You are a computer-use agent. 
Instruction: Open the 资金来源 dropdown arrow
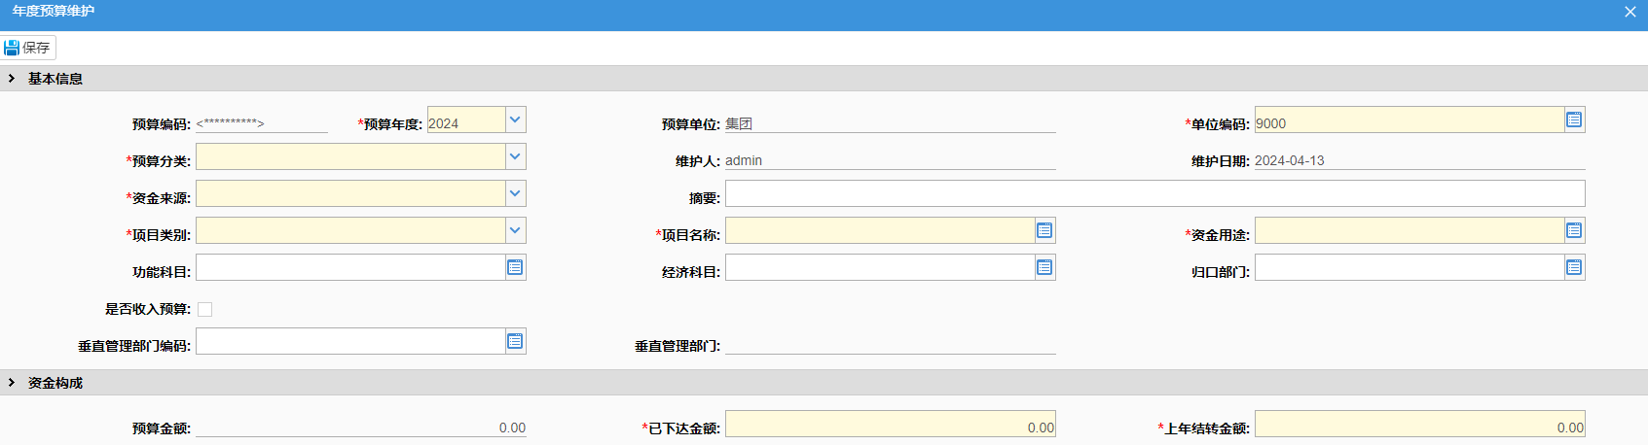516,193
